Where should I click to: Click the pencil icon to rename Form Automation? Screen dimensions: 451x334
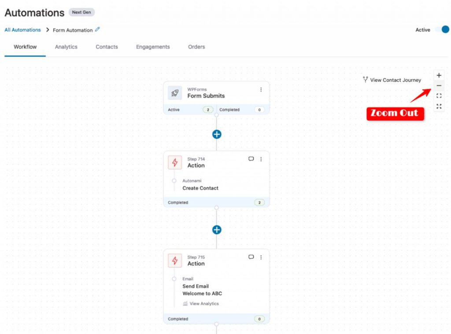coord(97,29)
